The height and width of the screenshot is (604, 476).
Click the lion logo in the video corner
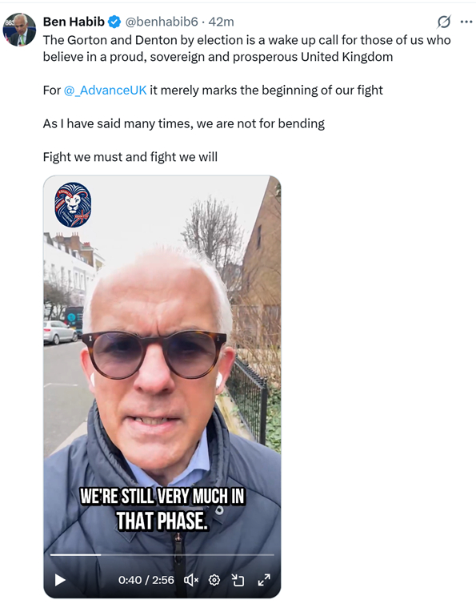click(x=73, y=204)
